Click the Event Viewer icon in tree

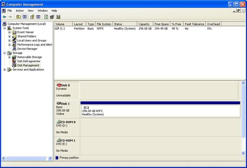point(14,32)
